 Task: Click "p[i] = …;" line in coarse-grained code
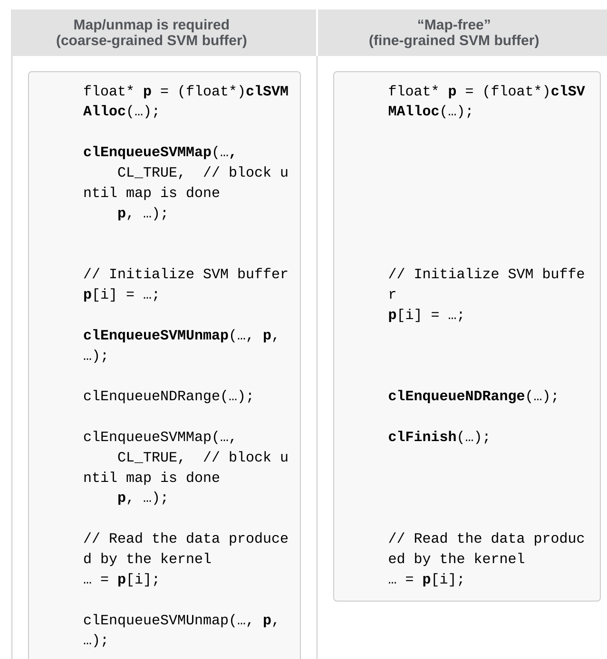tap(121, 295)
